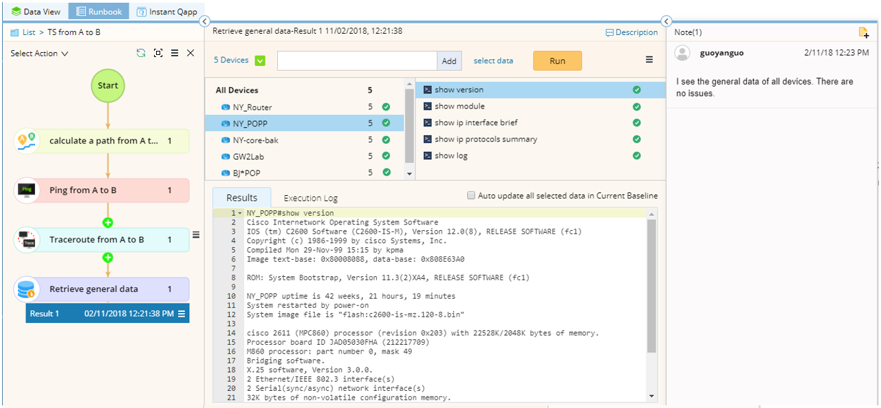Viewport: 881px width, 408px height.
Task: Toggle the green 5 Devices checkbox
Action: tap(260, 60)
